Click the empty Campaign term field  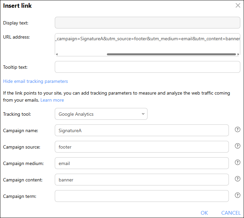pyautogui.click(x=141, y=196)
